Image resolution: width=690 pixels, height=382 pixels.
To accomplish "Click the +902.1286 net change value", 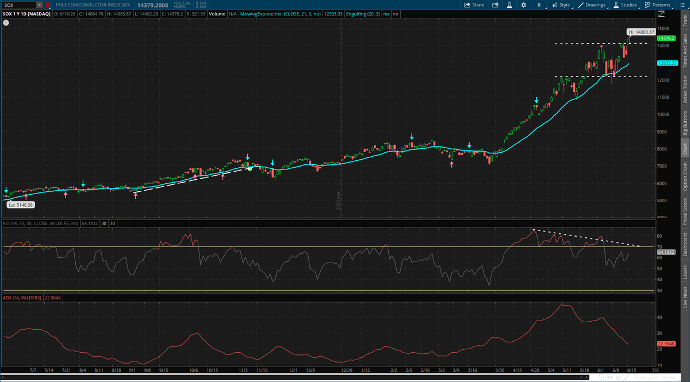I will click(183, 3).
